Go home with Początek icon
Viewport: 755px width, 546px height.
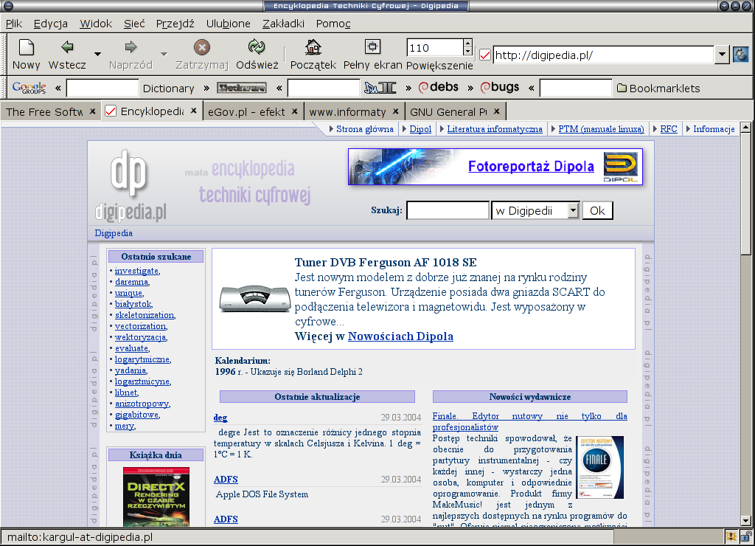313,47
